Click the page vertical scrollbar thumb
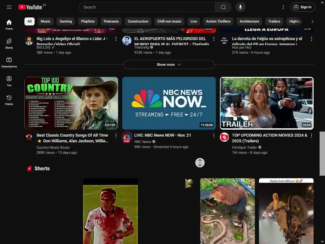This screenshot has height=244, width=325. [322, 153]
